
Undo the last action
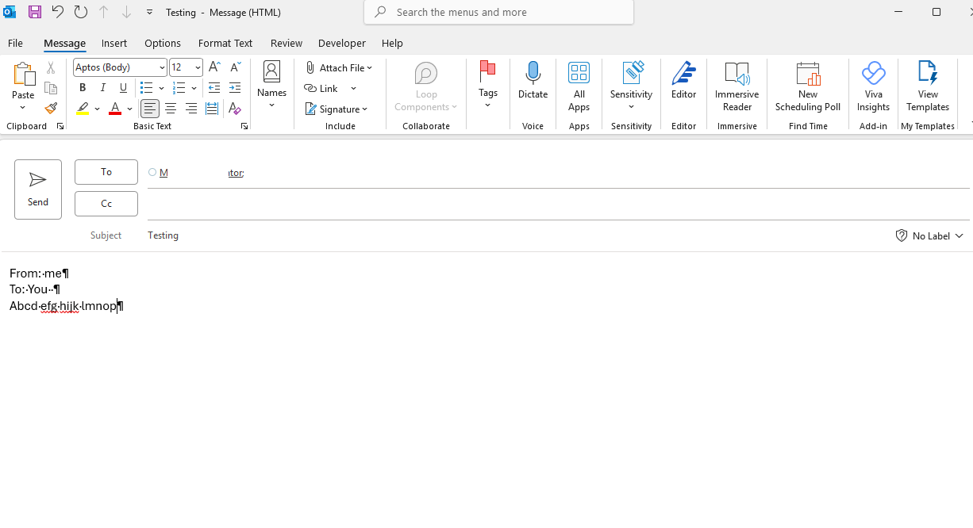[x=57, y=12]
